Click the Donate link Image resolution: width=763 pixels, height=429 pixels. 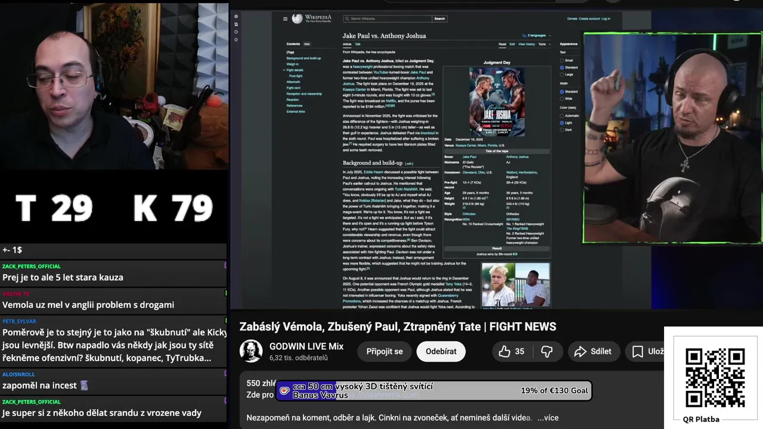coord(572,18)
